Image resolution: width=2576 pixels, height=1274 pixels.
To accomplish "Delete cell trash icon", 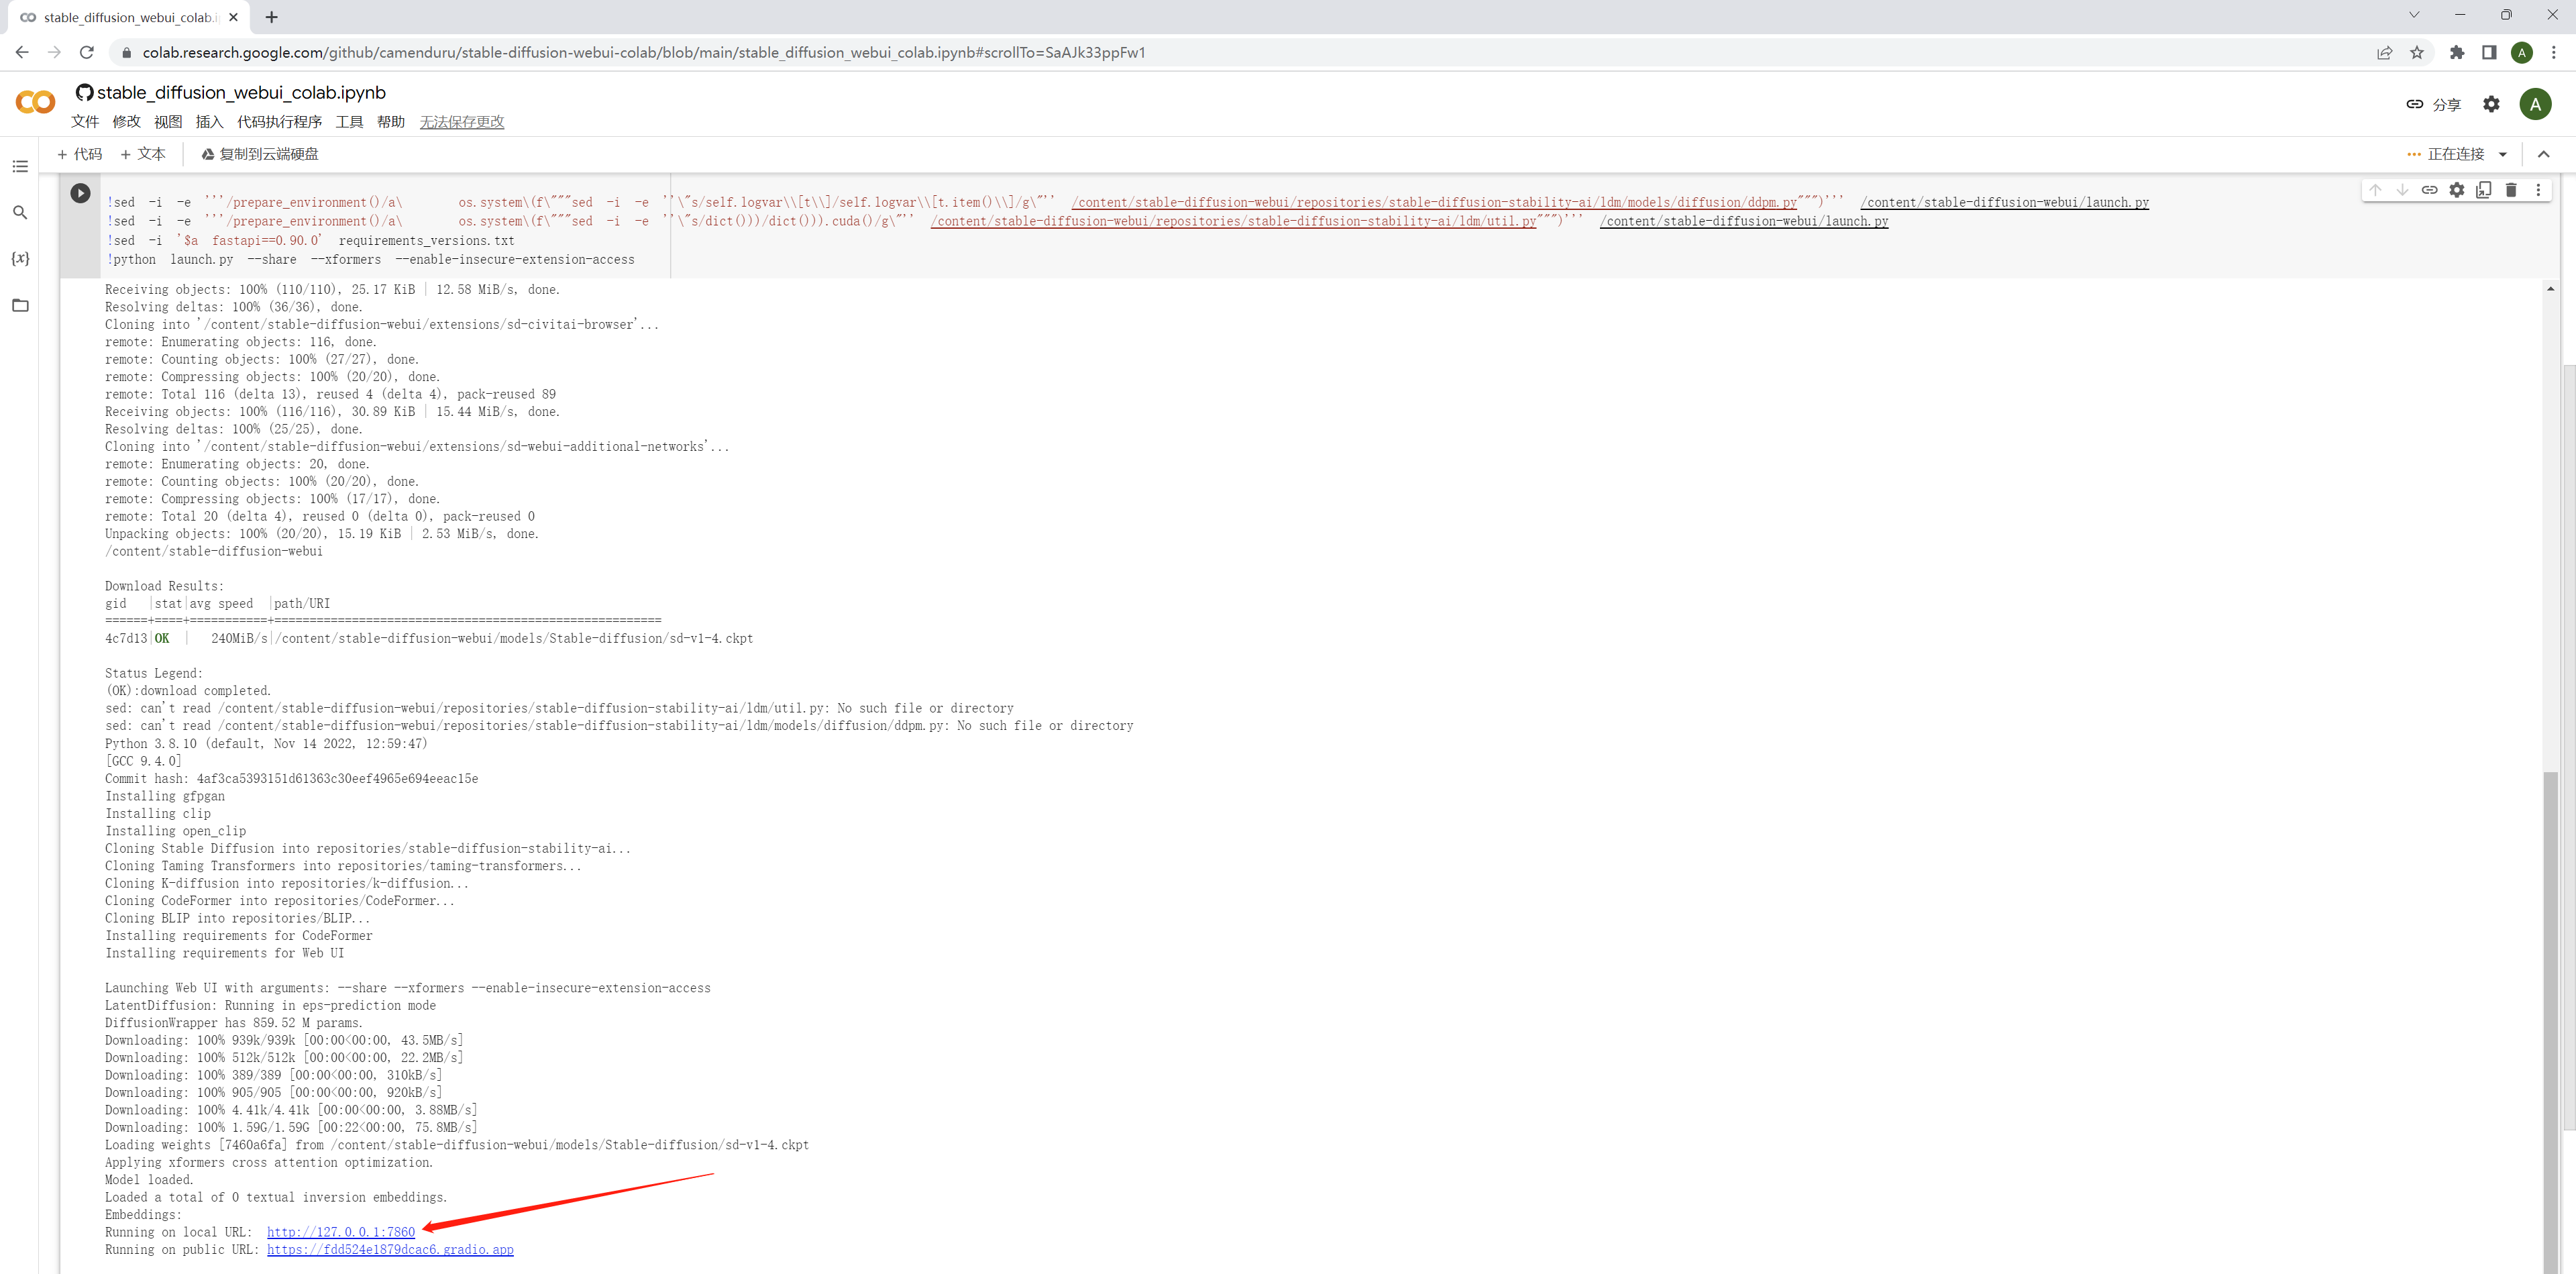I will point(2511,190).
